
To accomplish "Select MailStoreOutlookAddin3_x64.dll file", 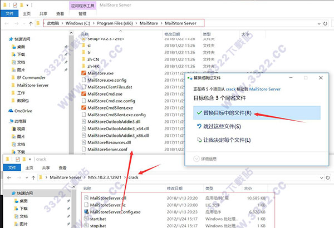I will click(118, 128).
